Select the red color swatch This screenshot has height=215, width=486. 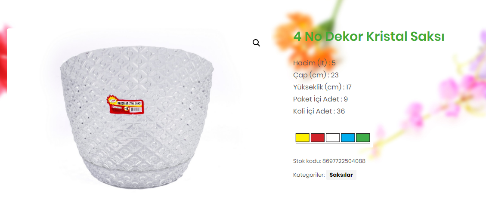coord(318,138)
